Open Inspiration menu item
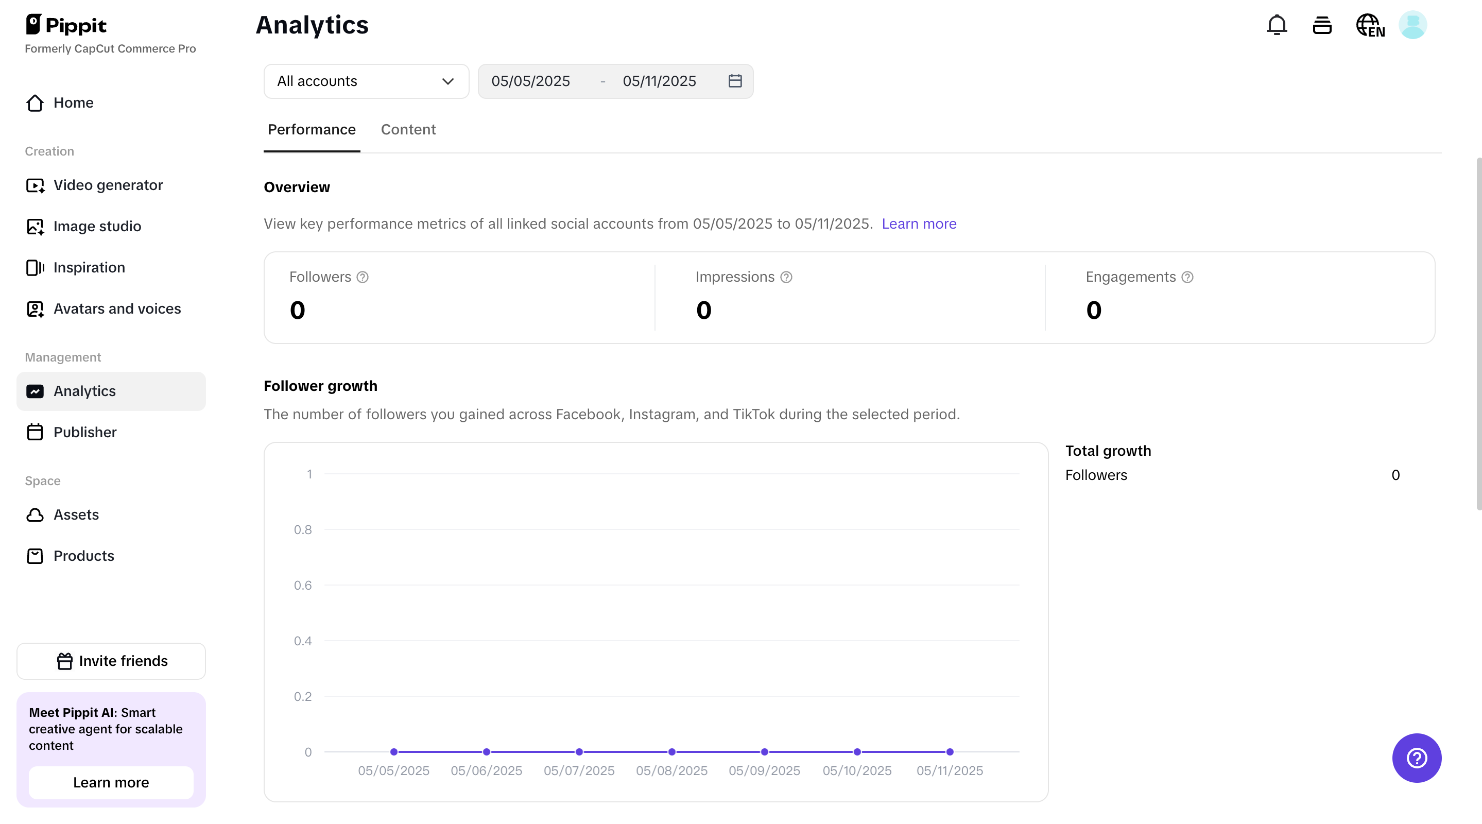The height and width of the screenshot is (824, 1482). point(111,268)
